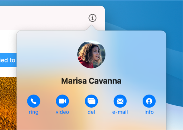Click the popover's empty area below the action buttons
This screenshot has width=183, height=130.
[91, 122]
